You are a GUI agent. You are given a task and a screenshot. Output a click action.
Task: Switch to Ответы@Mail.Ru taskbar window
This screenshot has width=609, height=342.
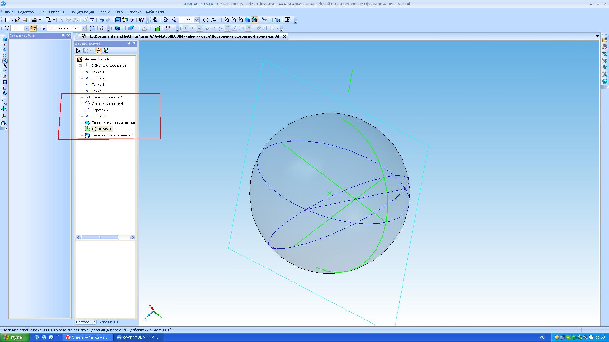click(87, 337)
